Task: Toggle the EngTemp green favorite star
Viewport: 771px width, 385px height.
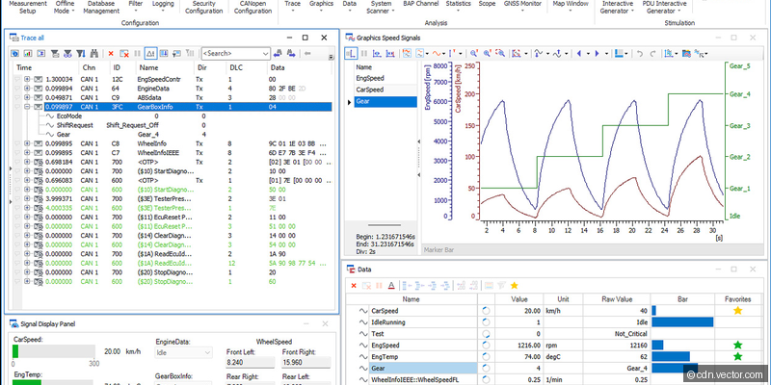Action: (737, 356)
